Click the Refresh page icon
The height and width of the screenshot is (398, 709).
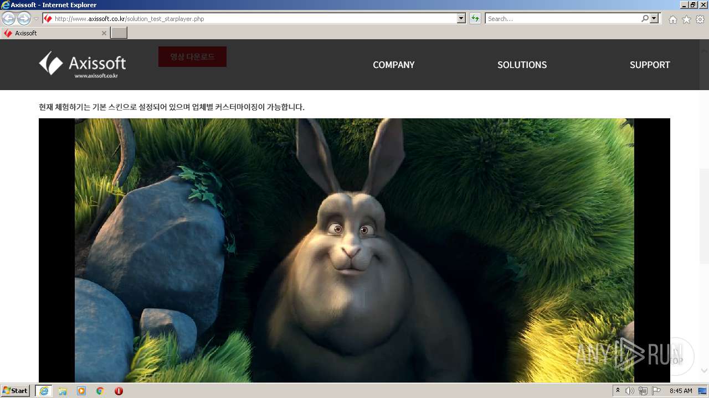click(475, 19)
